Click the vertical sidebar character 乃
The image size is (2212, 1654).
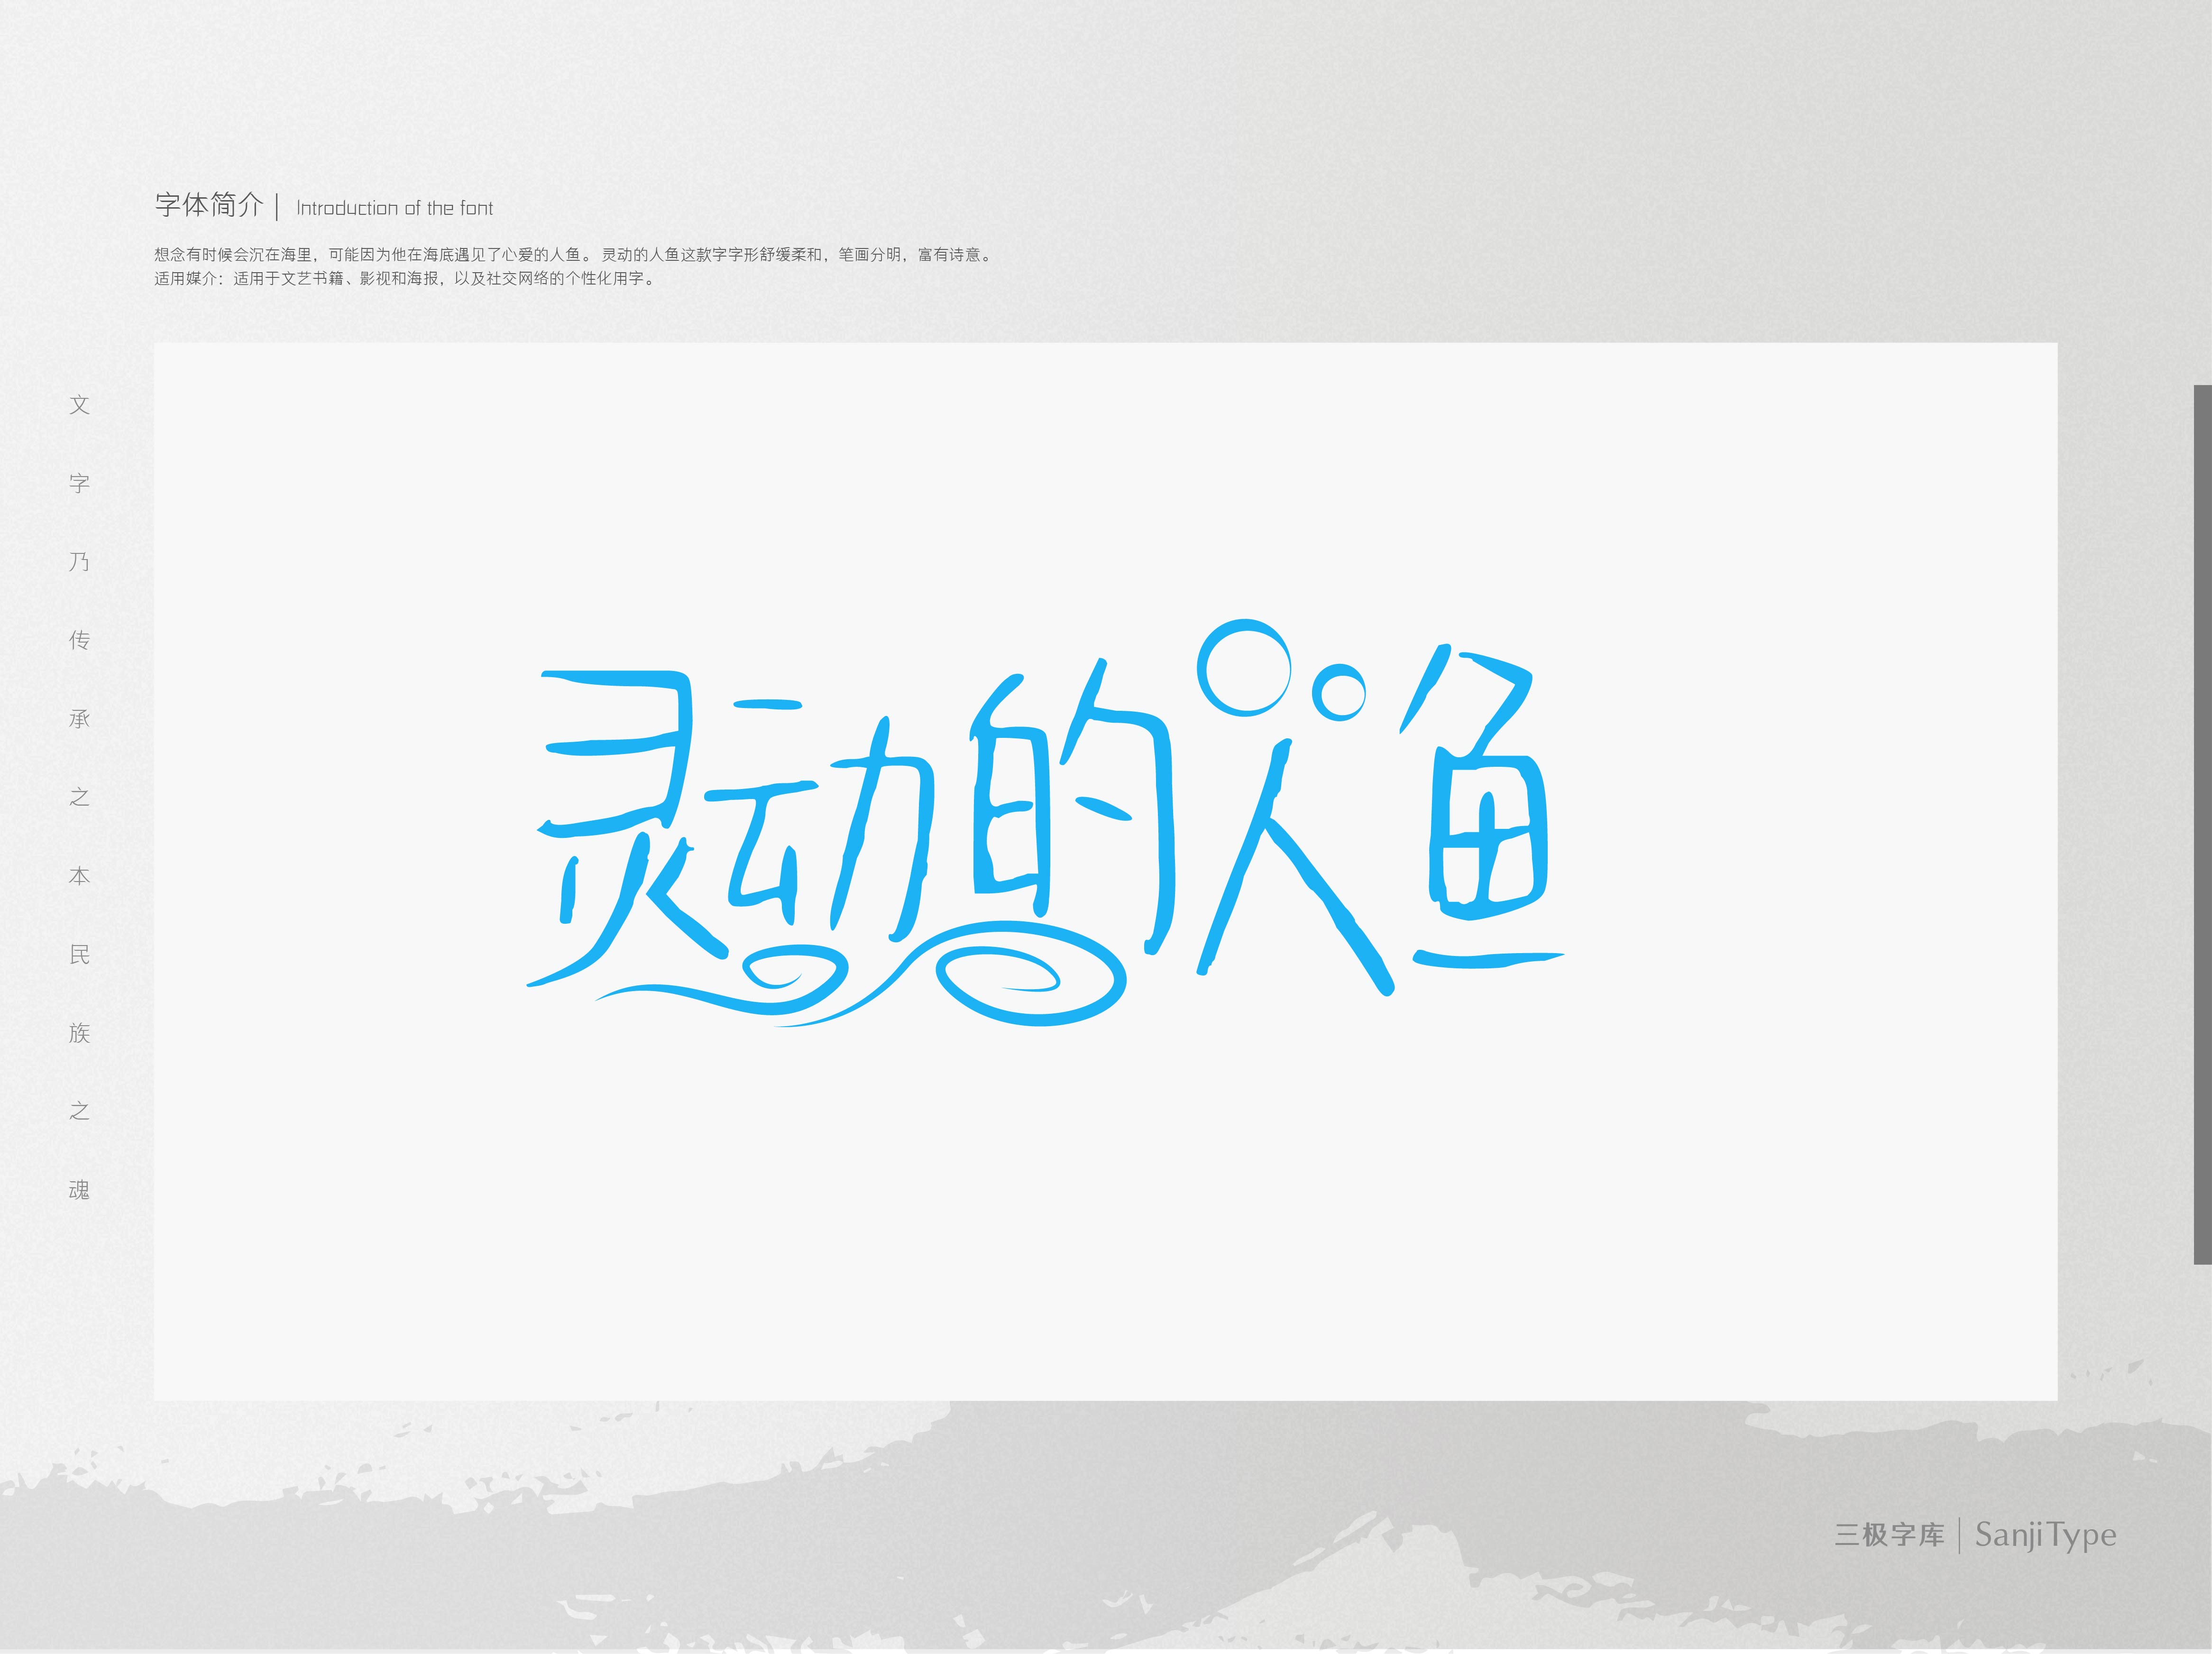point(80,562)
